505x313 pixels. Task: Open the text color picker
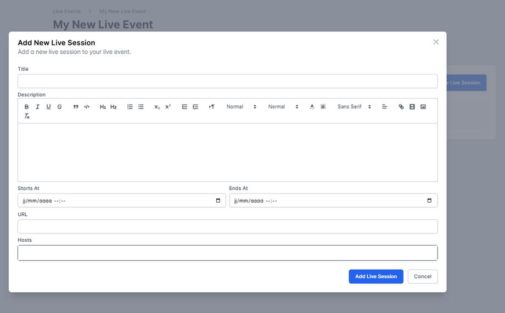pyautogui.click(x=312, y=107)
